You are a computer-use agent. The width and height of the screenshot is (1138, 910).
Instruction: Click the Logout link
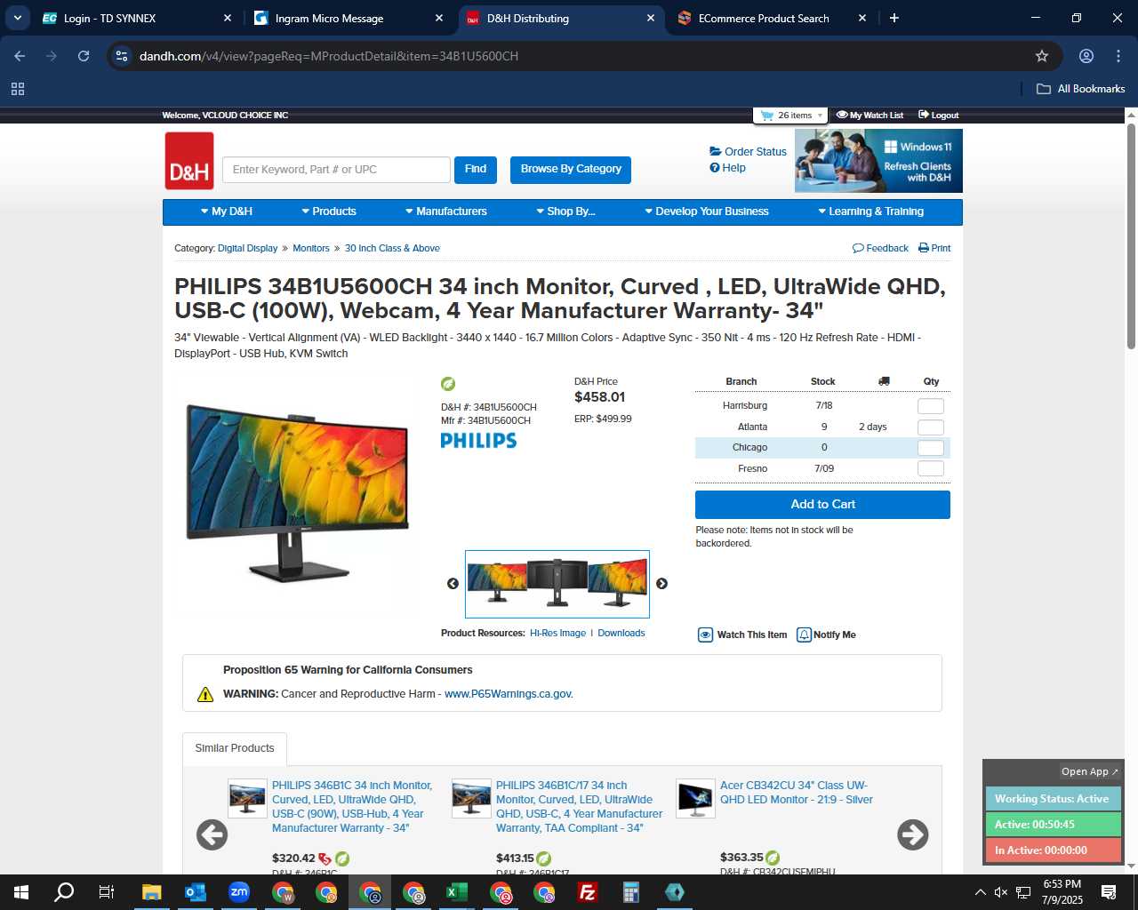pyautogui.click(x=939, y=116)
